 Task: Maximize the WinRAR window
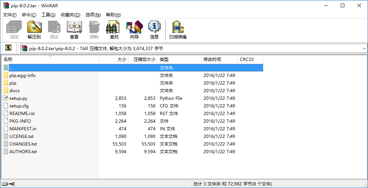pos(343,5)
